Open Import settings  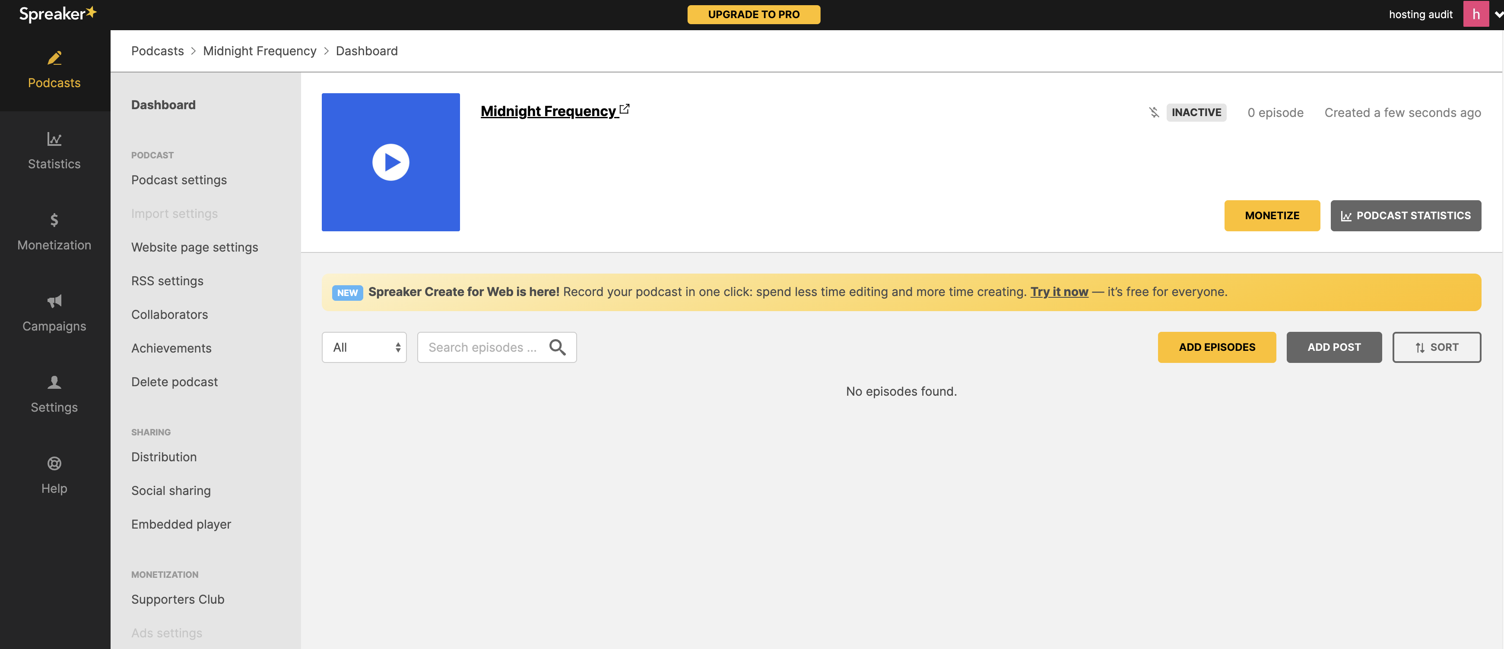click(174, 214)
